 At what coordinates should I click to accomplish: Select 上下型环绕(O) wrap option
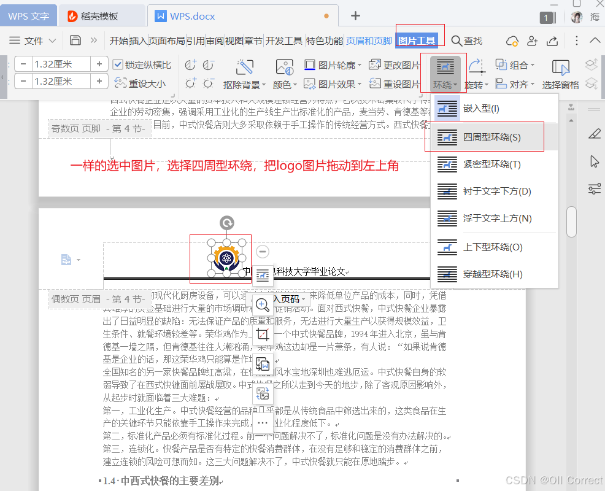pos(495,247)
